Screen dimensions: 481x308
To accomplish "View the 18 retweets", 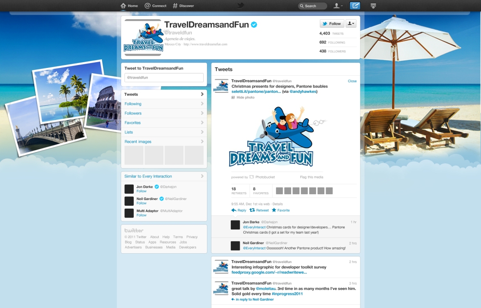I will coord(239,191).
